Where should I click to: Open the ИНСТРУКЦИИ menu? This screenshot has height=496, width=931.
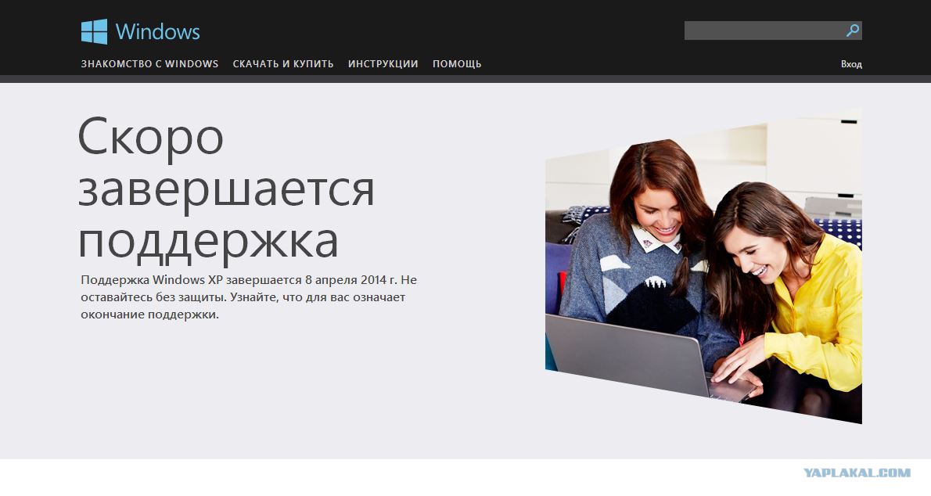coord(383,63)
